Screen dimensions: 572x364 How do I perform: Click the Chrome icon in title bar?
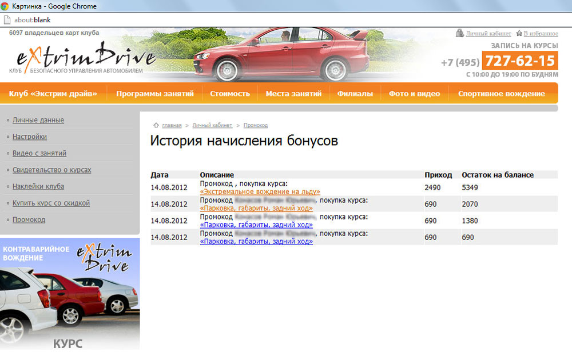pos(5,6)
